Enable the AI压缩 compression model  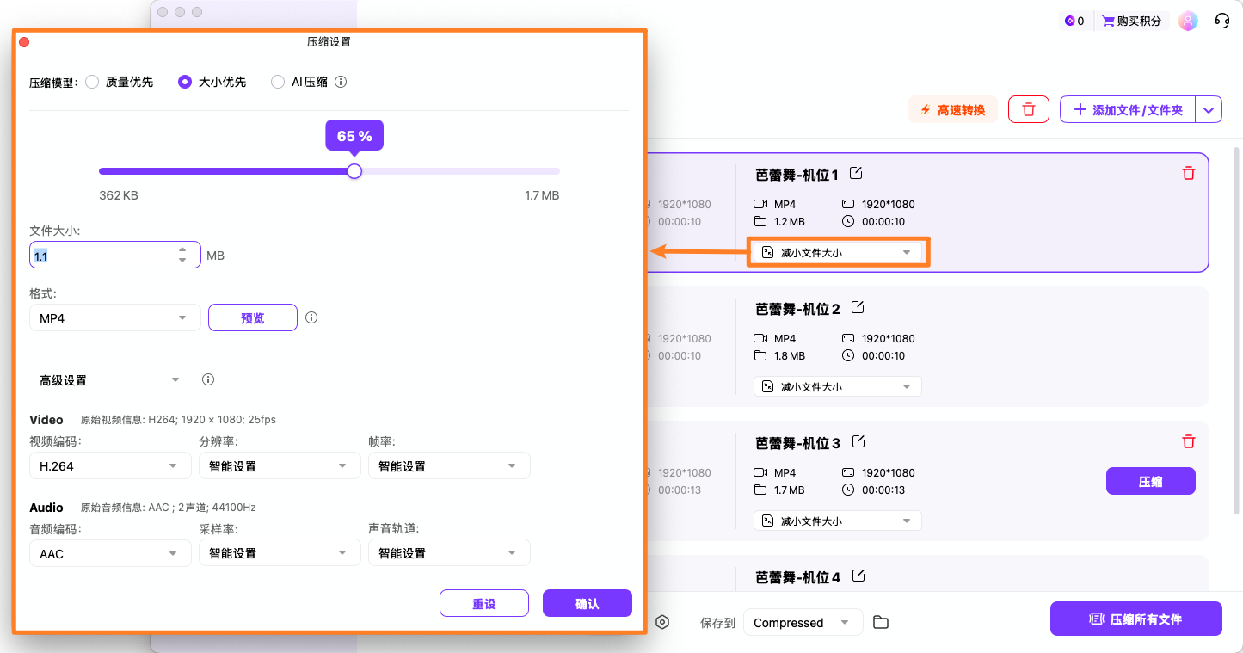pyautogui.click(x=277, y=82)
